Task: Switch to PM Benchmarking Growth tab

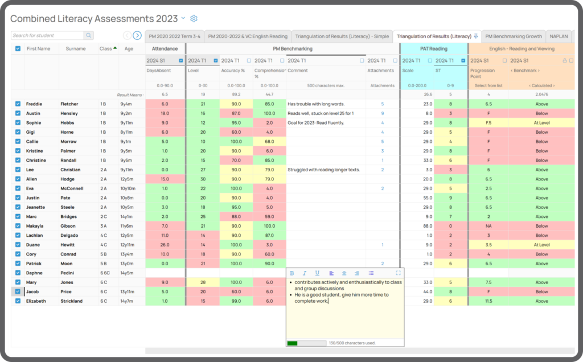Action: [x=514, y=36]
